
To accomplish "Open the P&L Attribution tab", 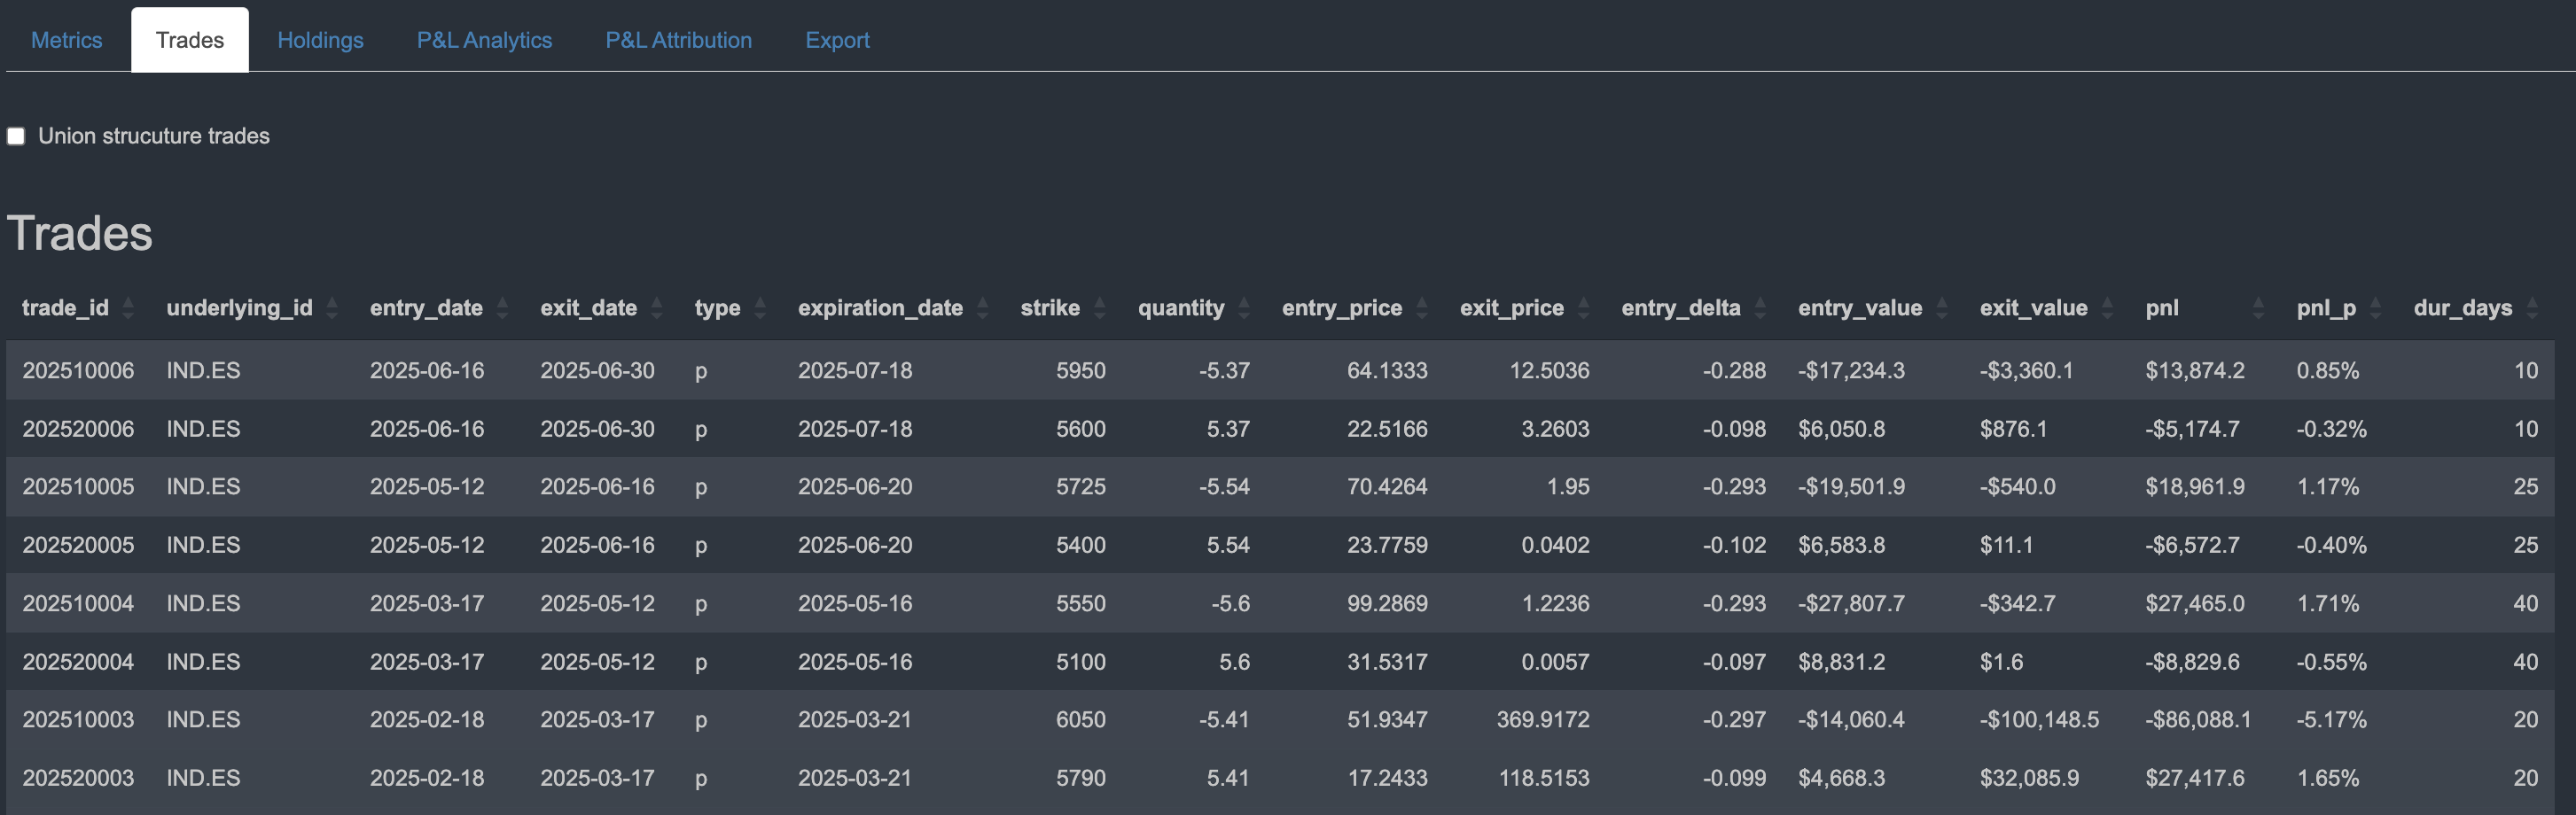I will click(678, 40).
